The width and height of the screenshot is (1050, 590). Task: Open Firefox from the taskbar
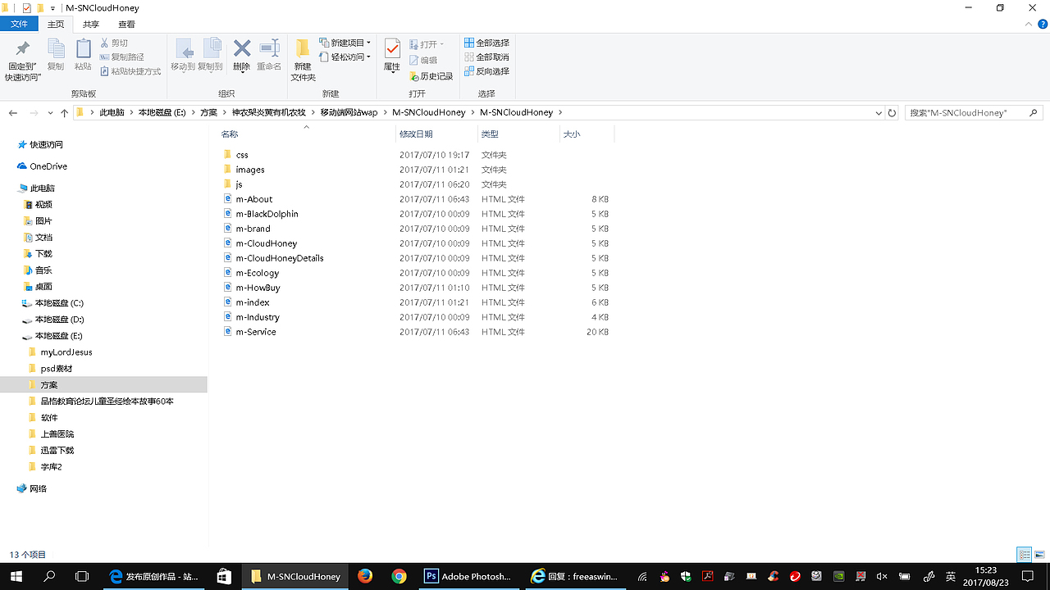(x=365, y=576)
